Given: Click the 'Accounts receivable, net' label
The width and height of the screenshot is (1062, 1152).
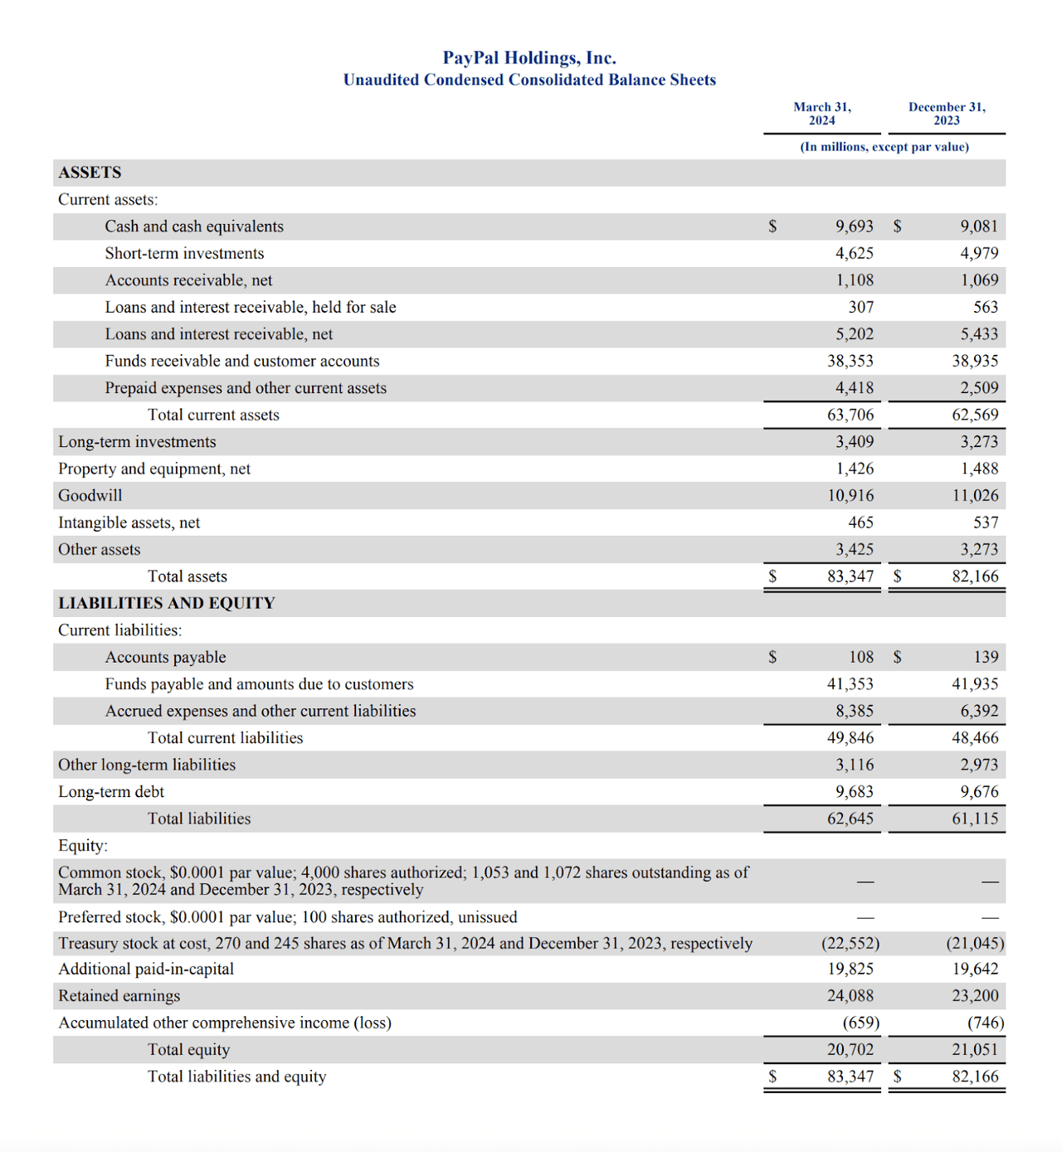Looking at the screenshot, I should [x=188, y=280].
